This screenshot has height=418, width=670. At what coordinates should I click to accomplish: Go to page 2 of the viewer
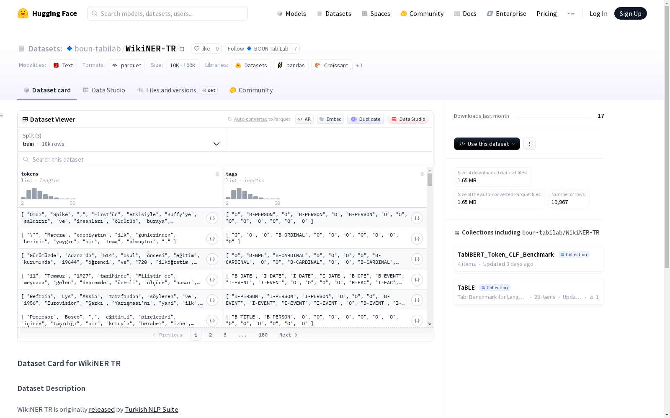[210, 335]
